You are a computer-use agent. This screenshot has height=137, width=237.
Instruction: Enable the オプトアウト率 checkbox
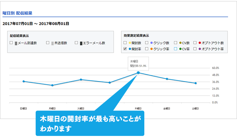click(195, 49)
